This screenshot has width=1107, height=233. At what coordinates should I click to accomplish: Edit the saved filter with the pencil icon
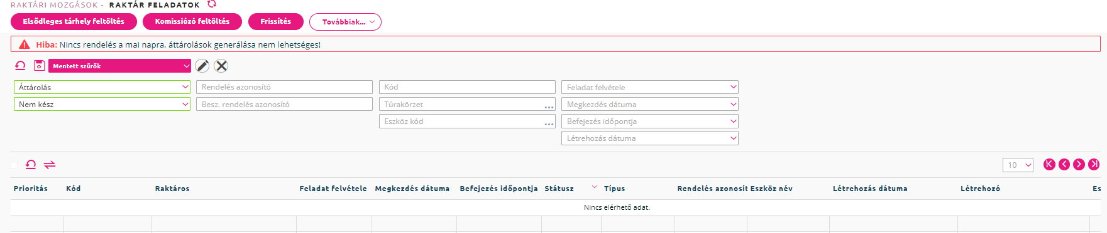[x=202, y=66]
